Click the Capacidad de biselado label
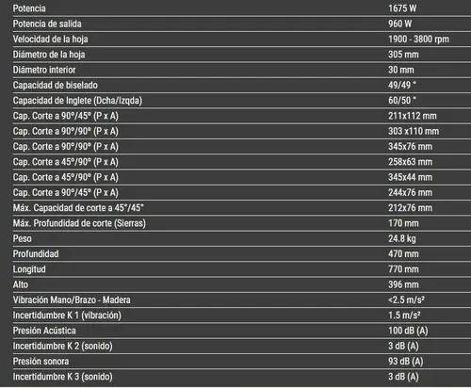The height and width of the screenshot is (388, 471). [x=56, y=85]
